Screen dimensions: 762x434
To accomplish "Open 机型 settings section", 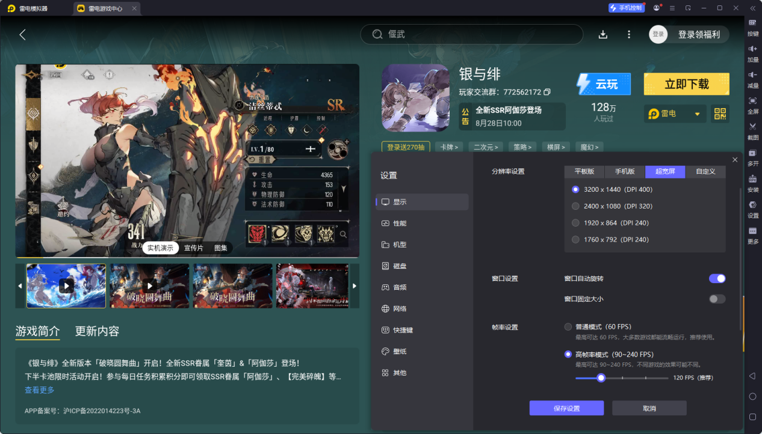I will [x=422, y=245].
